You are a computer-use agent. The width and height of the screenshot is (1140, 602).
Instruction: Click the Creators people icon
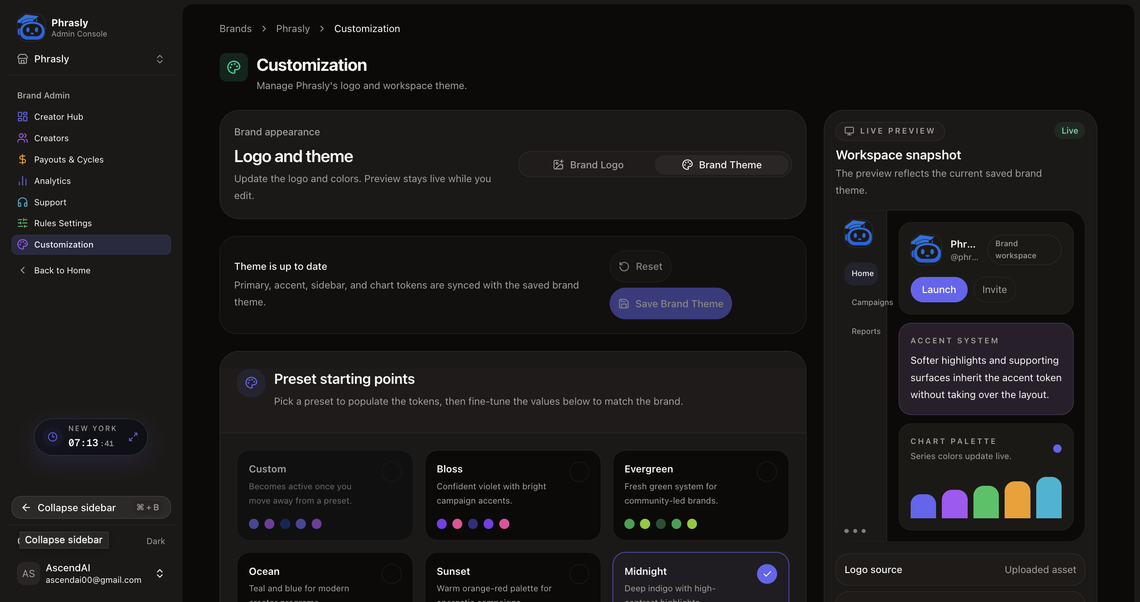click(22, 138)
